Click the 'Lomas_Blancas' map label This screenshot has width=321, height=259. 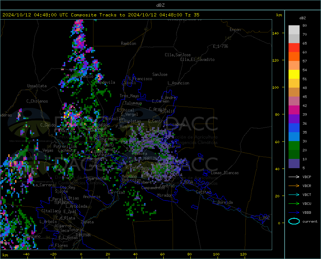225,173
